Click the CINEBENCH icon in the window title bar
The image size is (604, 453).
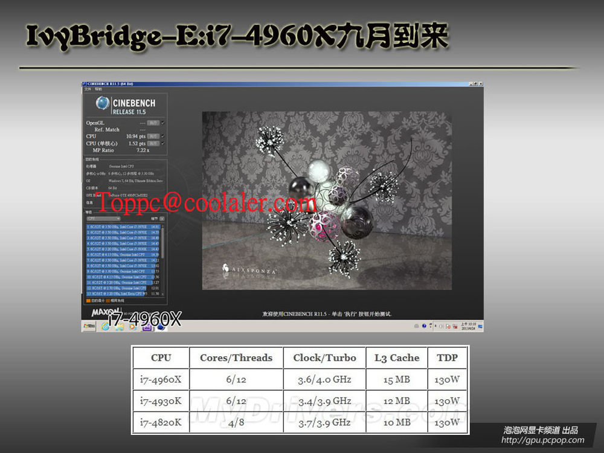pyautogui.click(x=85, y=83)
